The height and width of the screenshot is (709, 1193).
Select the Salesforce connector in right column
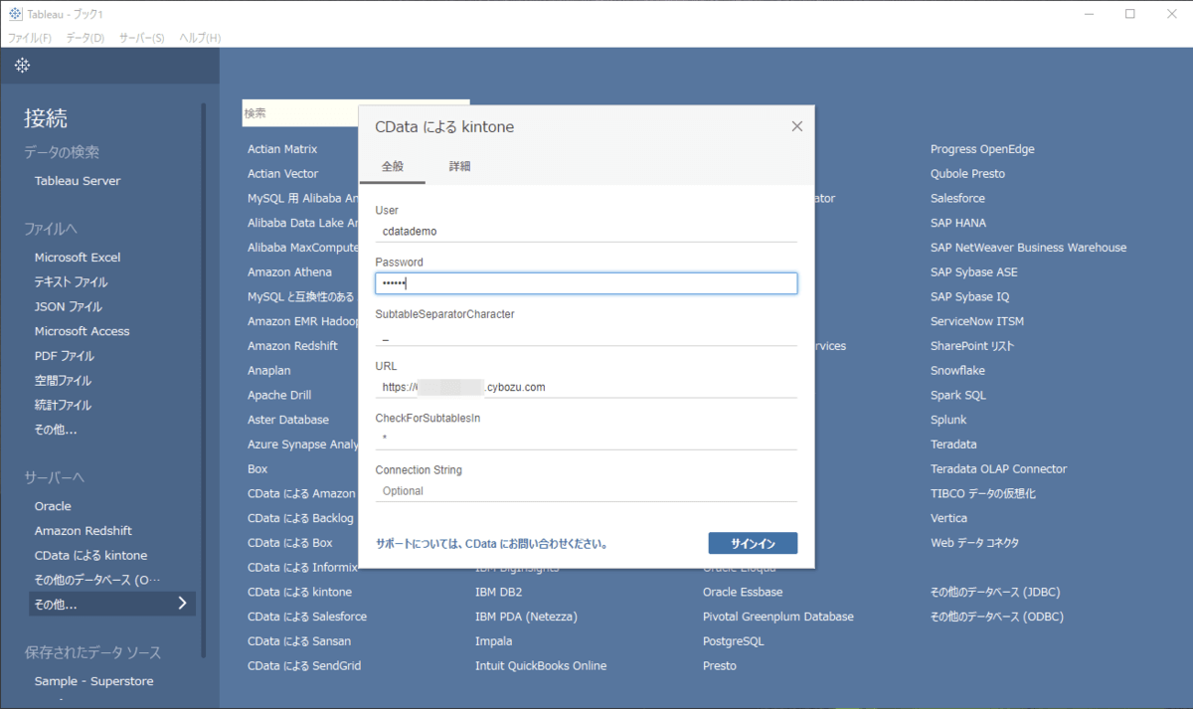pyautogui.click(x=957, y=199)
